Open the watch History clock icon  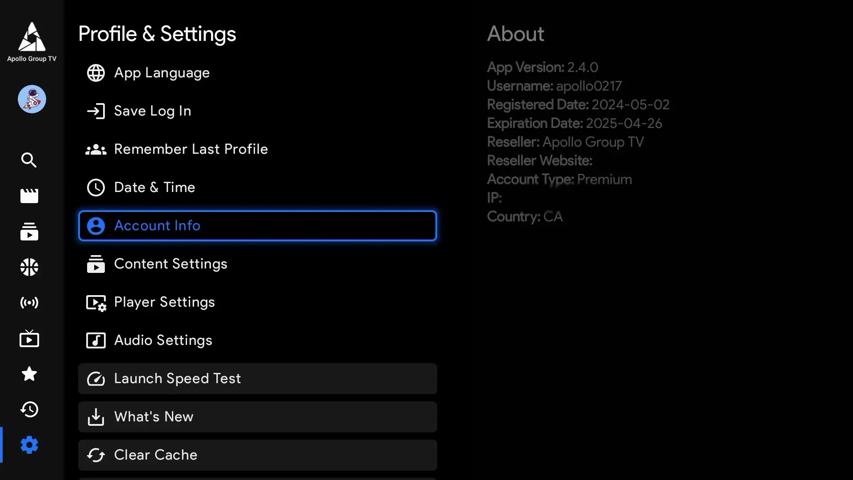(x=29, y=409)
